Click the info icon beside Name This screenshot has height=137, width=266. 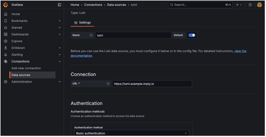[91, 35]
